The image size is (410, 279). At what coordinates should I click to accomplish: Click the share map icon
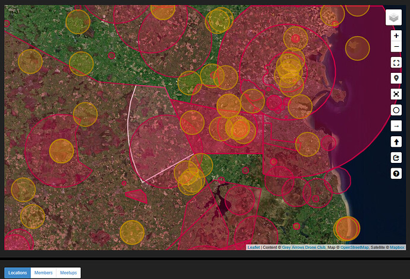396,158
